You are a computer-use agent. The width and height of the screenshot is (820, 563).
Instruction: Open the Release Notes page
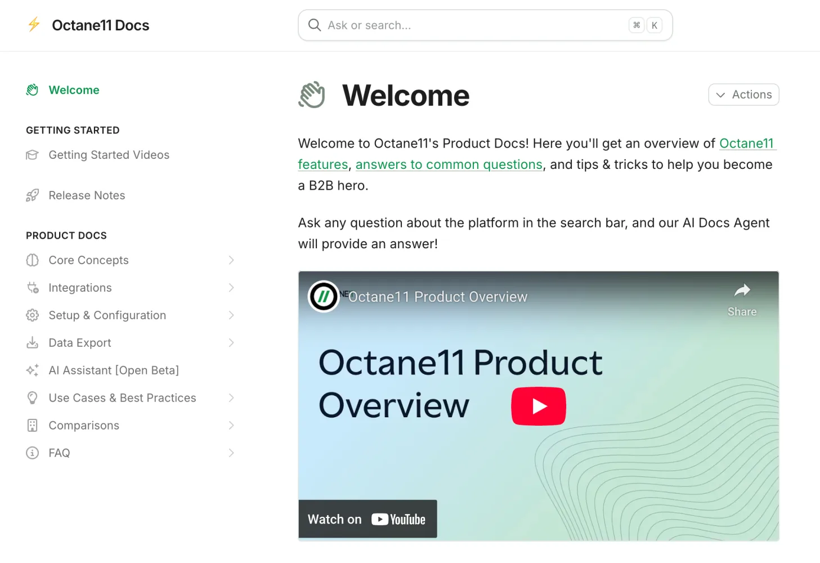(x=87, y=195)
